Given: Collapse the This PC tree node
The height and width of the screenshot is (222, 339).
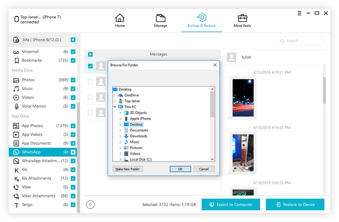Looking at the screenshot, I should pos(115,107).
